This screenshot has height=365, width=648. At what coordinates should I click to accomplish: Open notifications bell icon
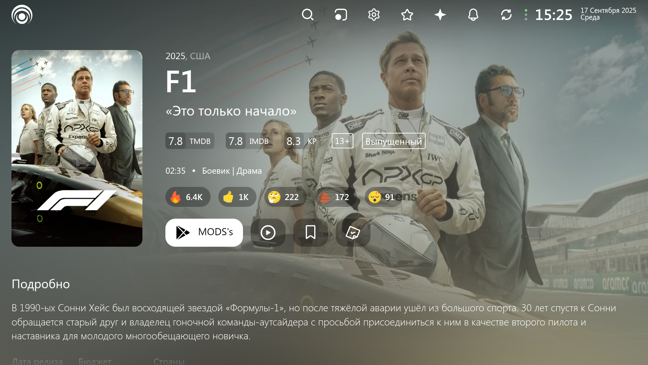[473, 15]
